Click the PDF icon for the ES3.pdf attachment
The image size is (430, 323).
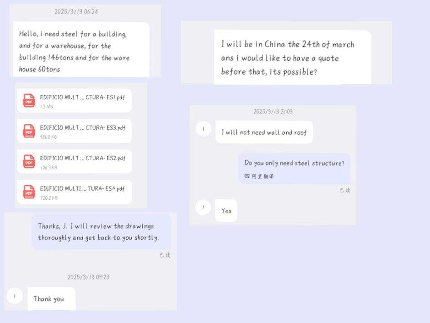coord(29,131)
